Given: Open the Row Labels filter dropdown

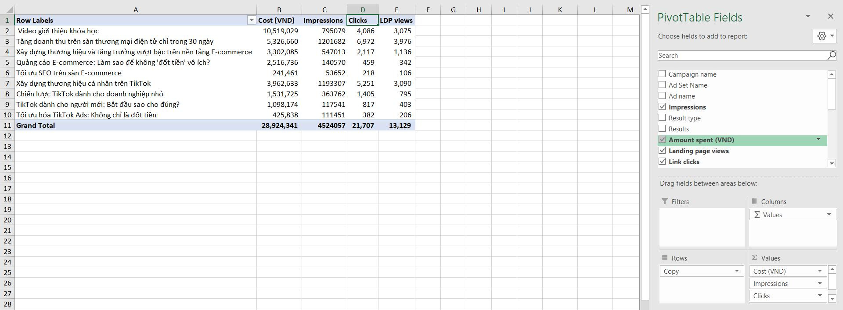Looking at the screenshot, I should pos(252,20).
